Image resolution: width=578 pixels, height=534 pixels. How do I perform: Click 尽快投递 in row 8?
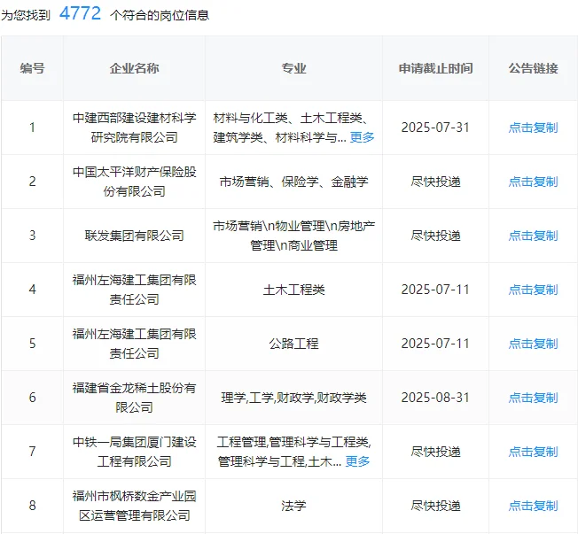click(x=435, y=506)
